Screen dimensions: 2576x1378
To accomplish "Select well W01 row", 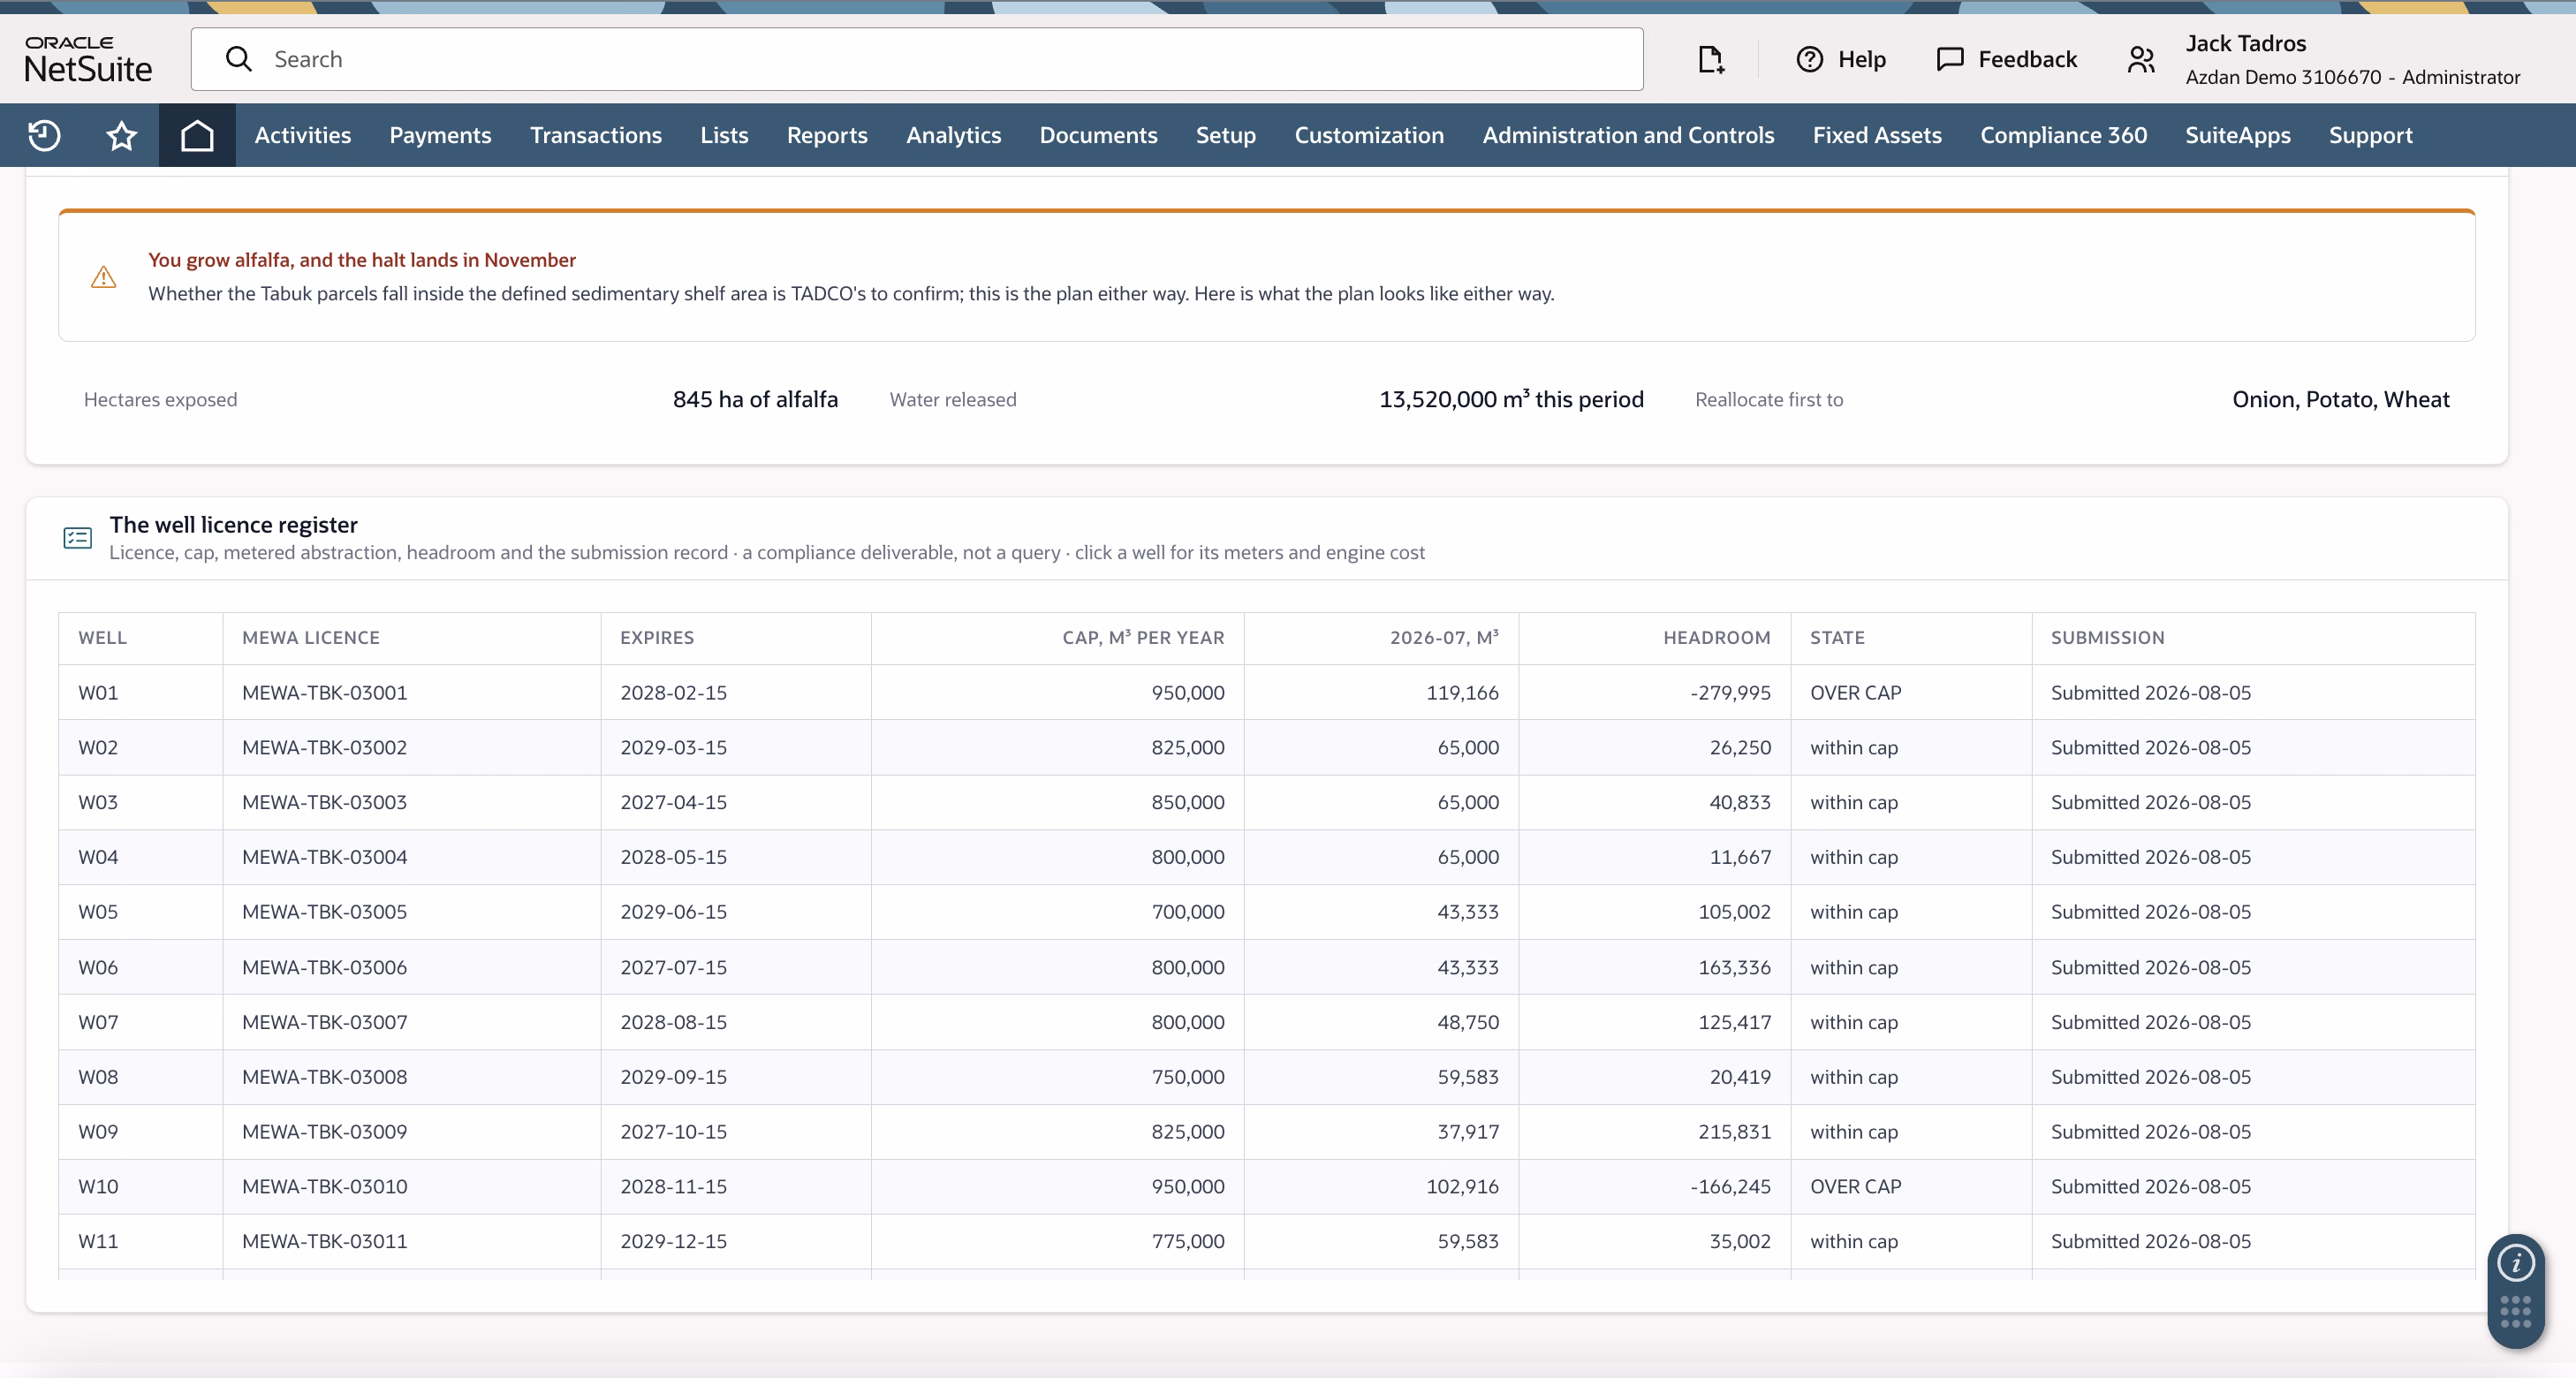I will (1266, 692).
